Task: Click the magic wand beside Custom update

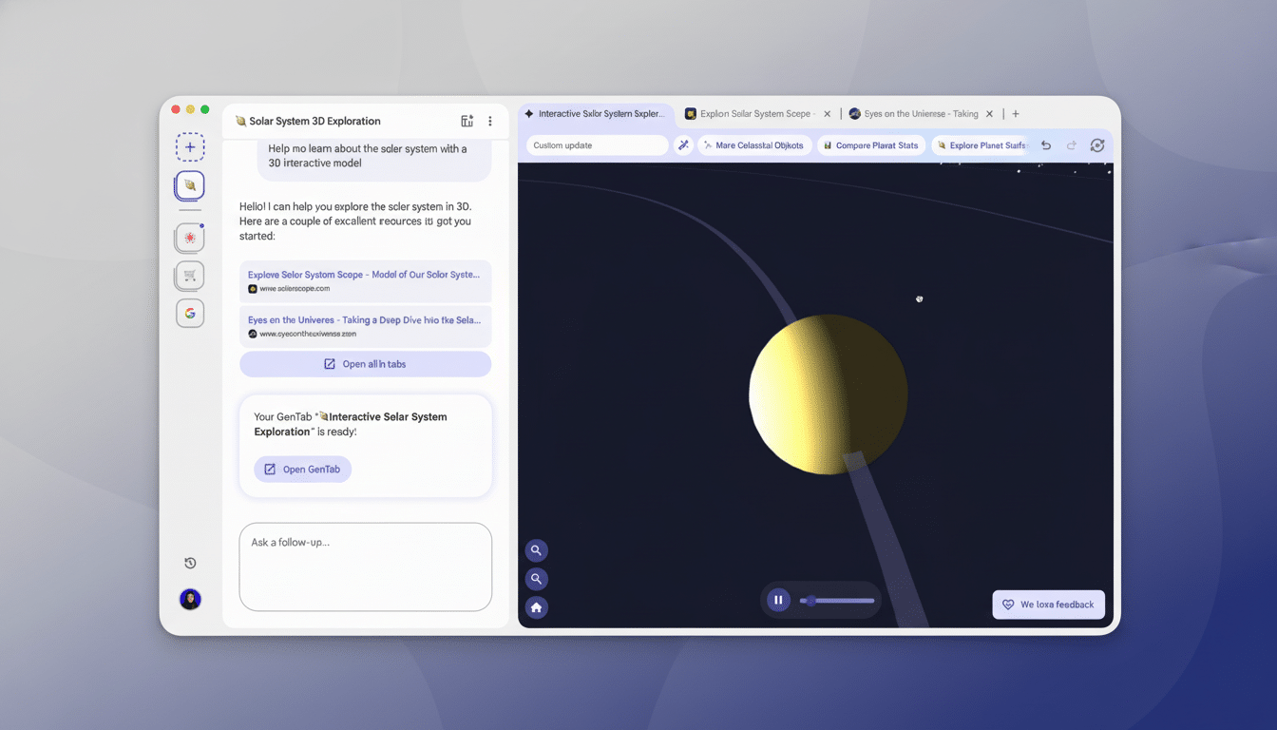Action: [x=683, y=144]
